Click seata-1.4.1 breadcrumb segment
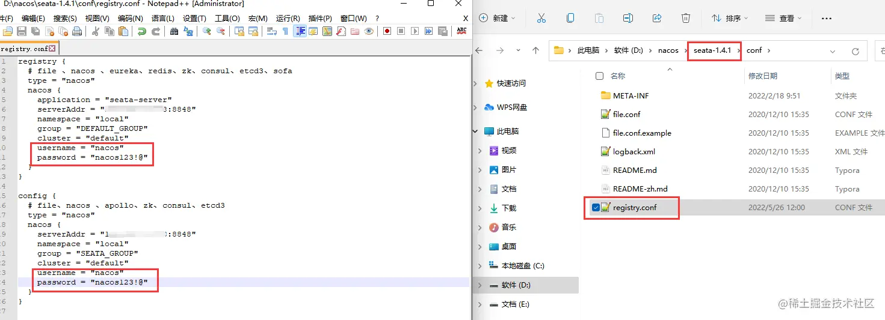The height and width of the screenshot is (320, 885). point(712,50)
